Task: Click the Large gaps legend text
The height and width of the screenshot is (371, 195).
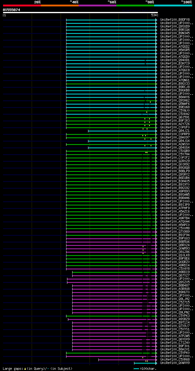Action: click(x=37, y=369)
